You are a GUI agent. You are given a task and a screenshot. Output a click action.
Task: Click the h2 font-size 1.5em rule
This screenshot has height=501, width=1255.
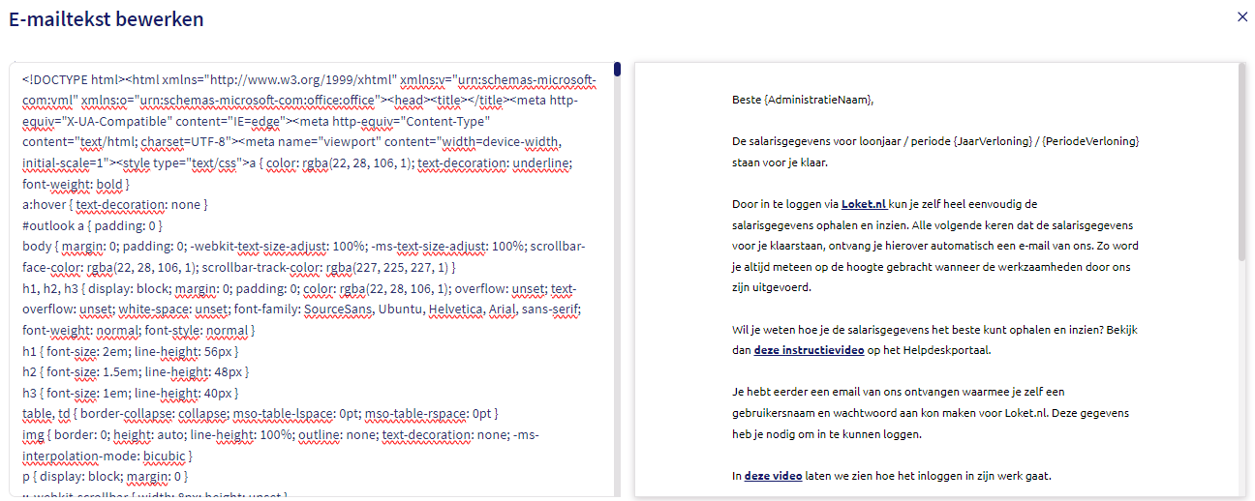[x=135, y=372]
